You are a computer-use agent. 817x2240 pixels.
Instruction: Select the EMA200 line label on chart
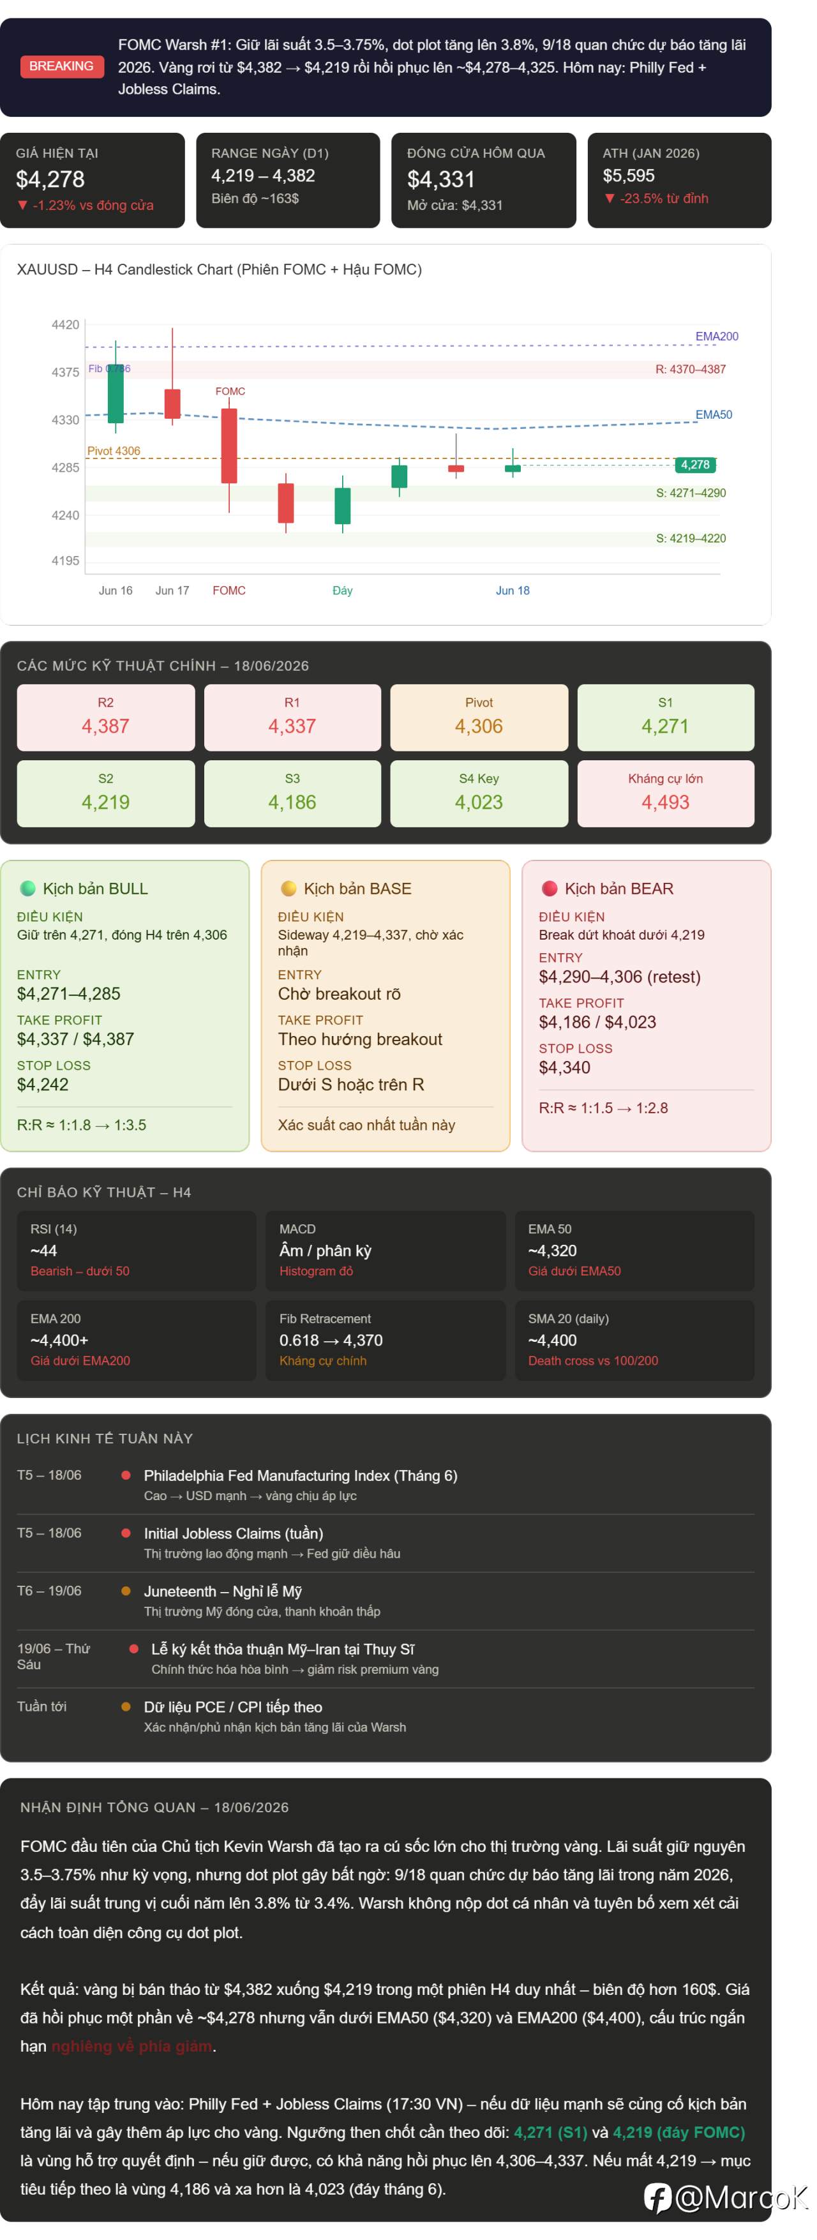[x=716, y=336]
